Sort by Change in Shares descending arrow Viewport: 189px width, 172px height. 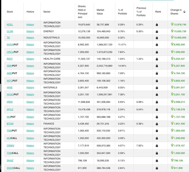click(x=184, y=12)
